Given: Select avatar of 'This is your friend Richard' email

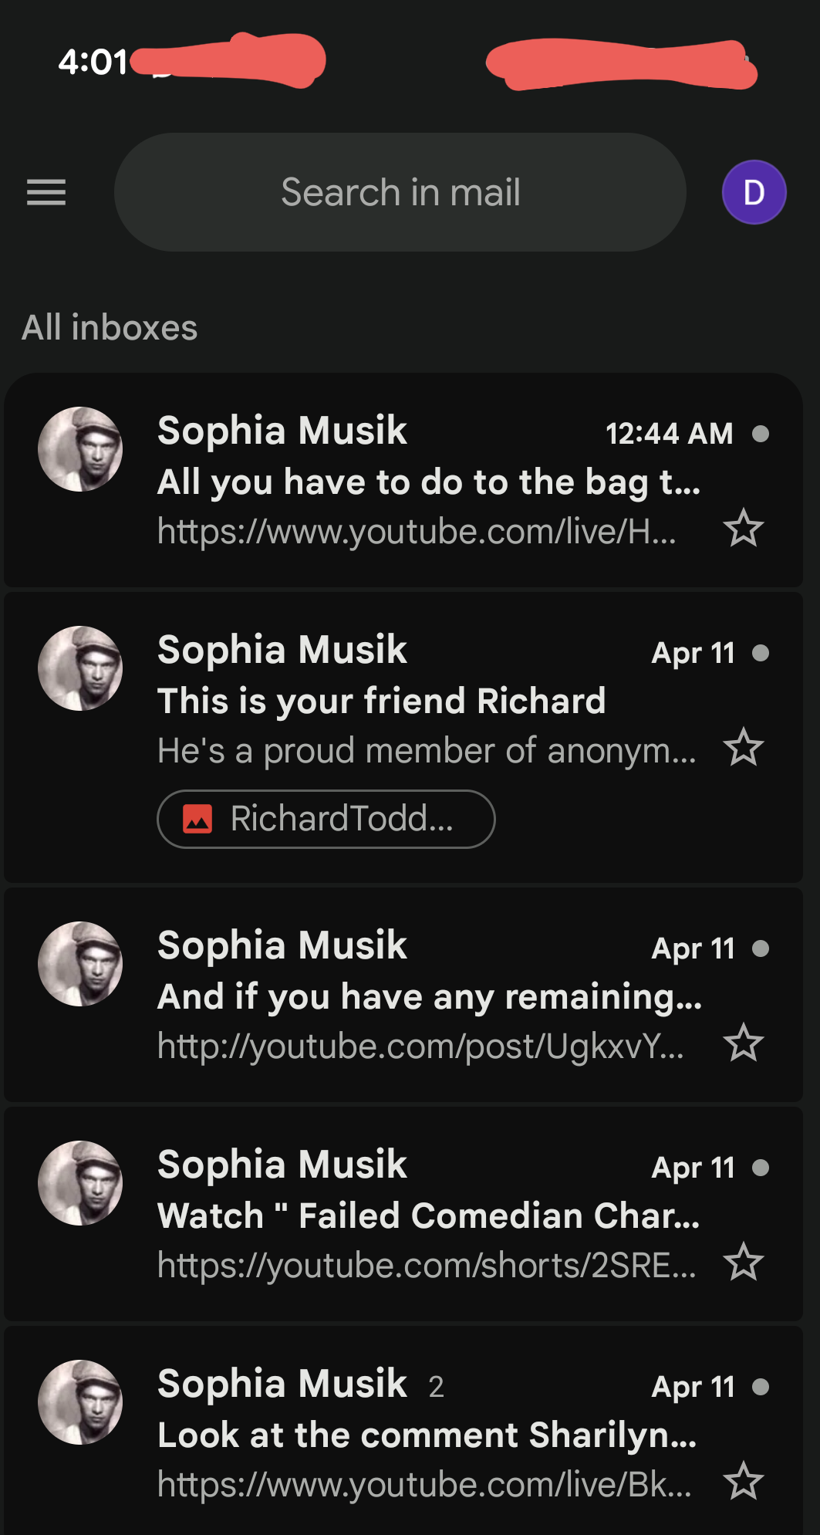Looking at the screenshot, I should click(x=80, y=668).
